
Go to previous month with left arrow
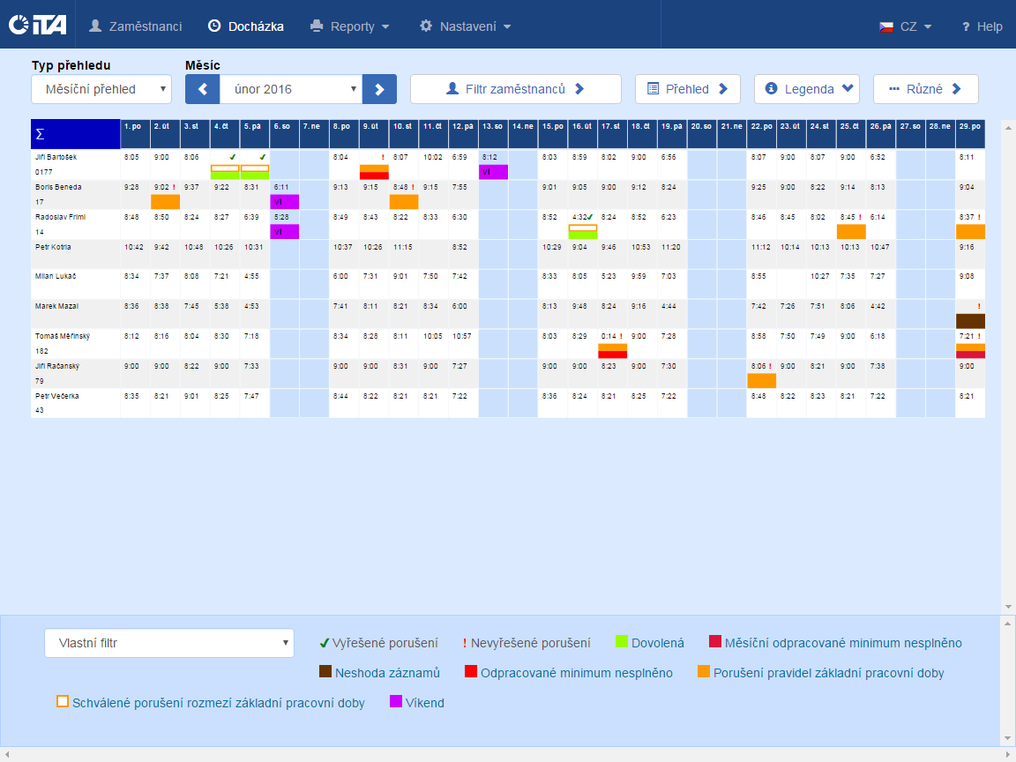[202, 89]
